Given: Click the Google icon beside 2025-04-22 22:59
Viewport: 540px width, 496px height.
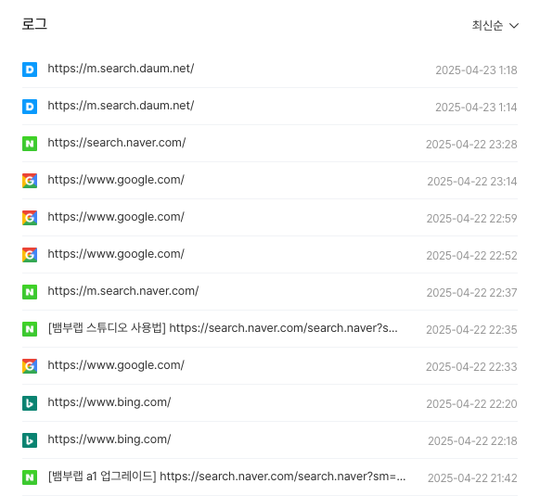Looking at the screenshot, I should [x=30, y=218].
